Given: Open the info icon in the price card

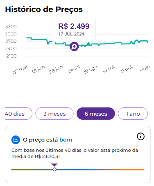Looking at the screenshot, I should click(x=140, y=137).
